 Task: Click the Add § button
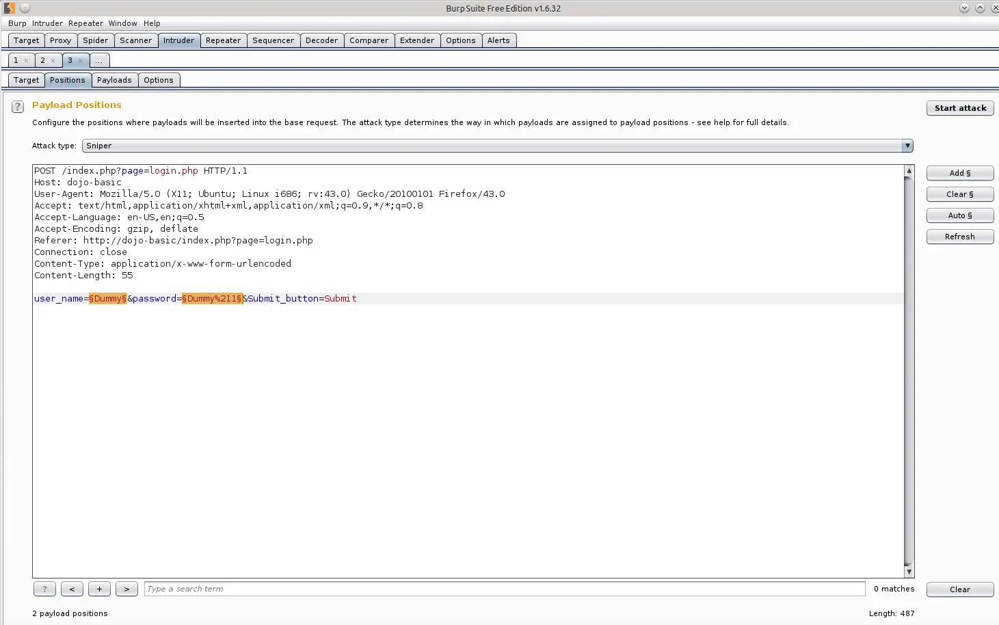click(x=960, y=173)
